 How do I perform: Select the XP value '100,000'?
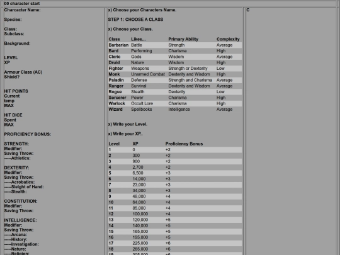click(x=140, y=214)
